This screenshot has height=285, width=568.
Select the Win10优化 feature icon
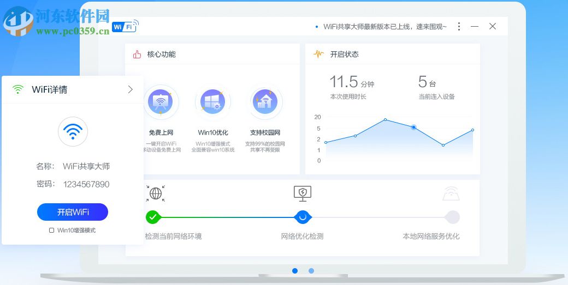[x=212, y=102]
